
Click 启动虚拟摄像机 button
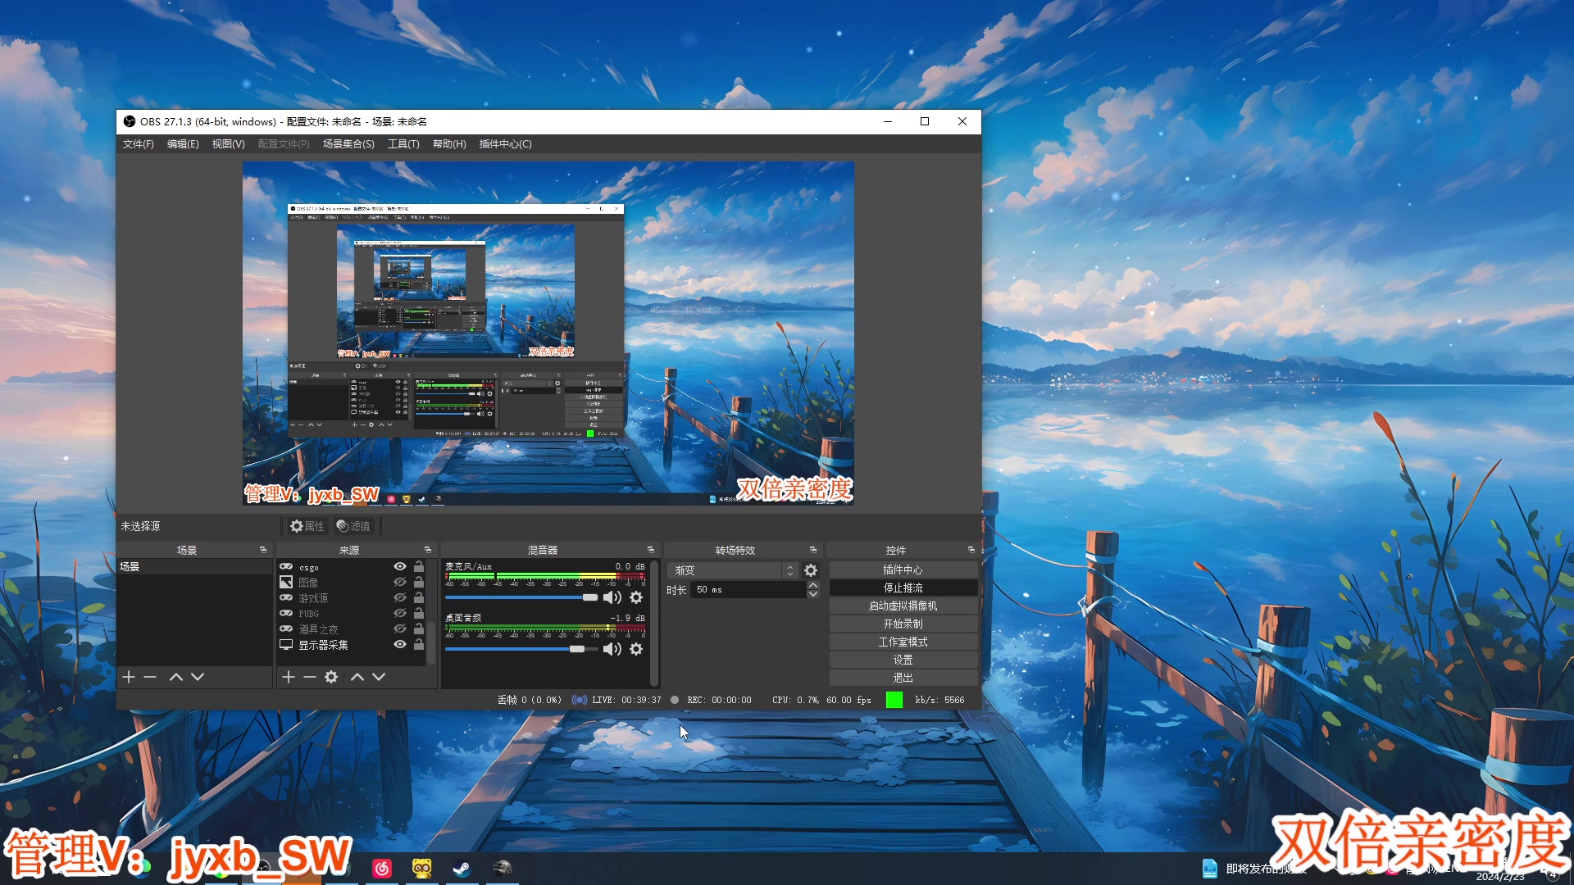[903, 606]
